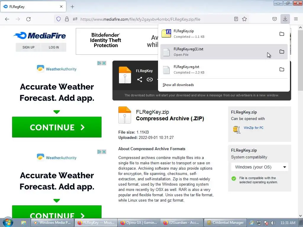Open the Firefox application menu

[296, 19]
